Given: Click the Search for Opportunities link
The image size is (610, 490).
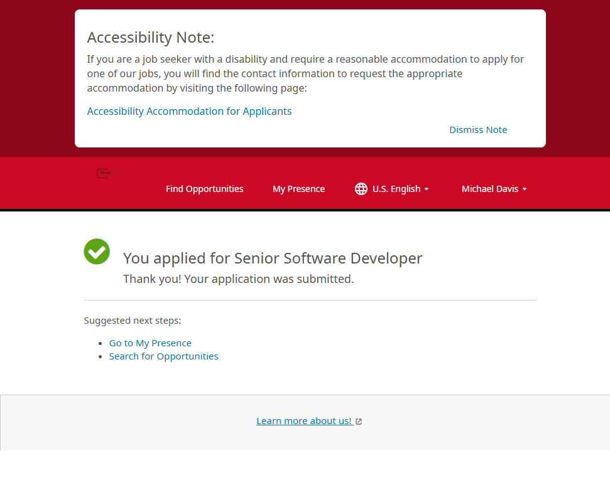Looking at the screenshot, I should point(163,356).
